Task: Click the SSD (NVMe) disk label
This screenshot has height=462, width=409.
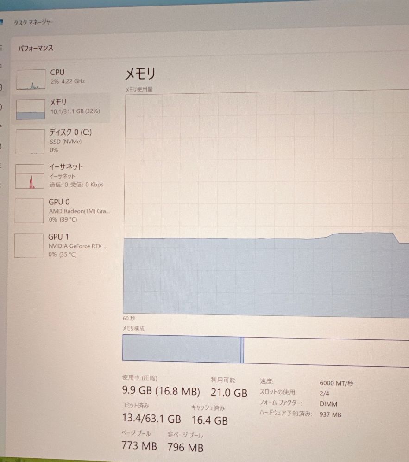Action: (x=65, y=142)
